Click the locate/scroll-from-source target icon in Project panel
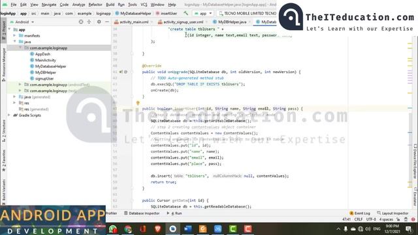Image resolution: width=418 pixels, height=235 pixels. tap(81, 22)
